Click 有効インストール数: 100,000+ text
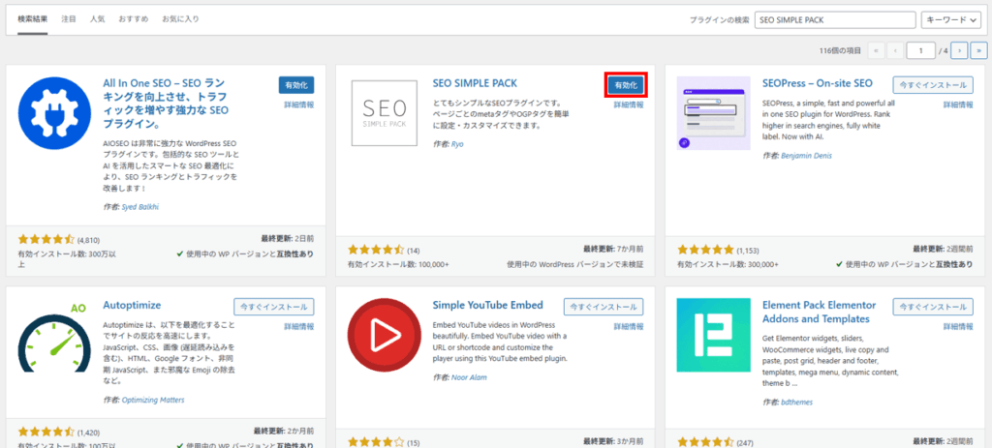This screenshot has height=448, width=992. click(x=398, y=264)
